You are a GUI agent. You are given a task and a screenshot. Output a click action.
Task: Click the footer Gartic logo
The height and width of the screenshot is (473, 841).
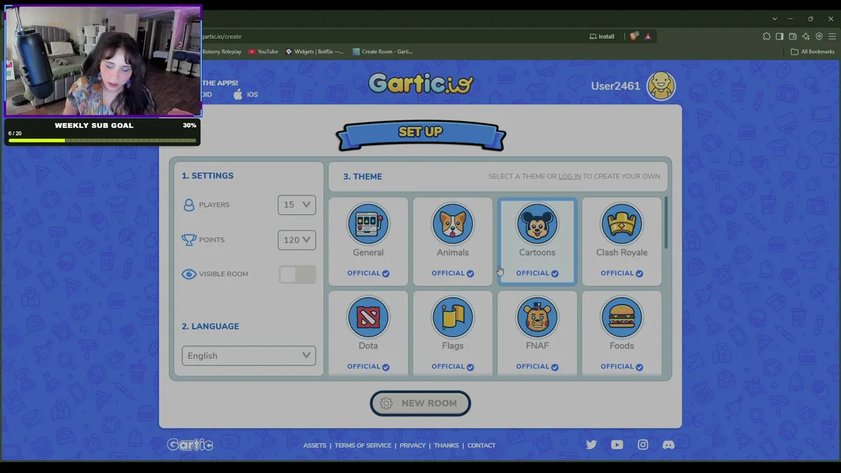[190, 445]
